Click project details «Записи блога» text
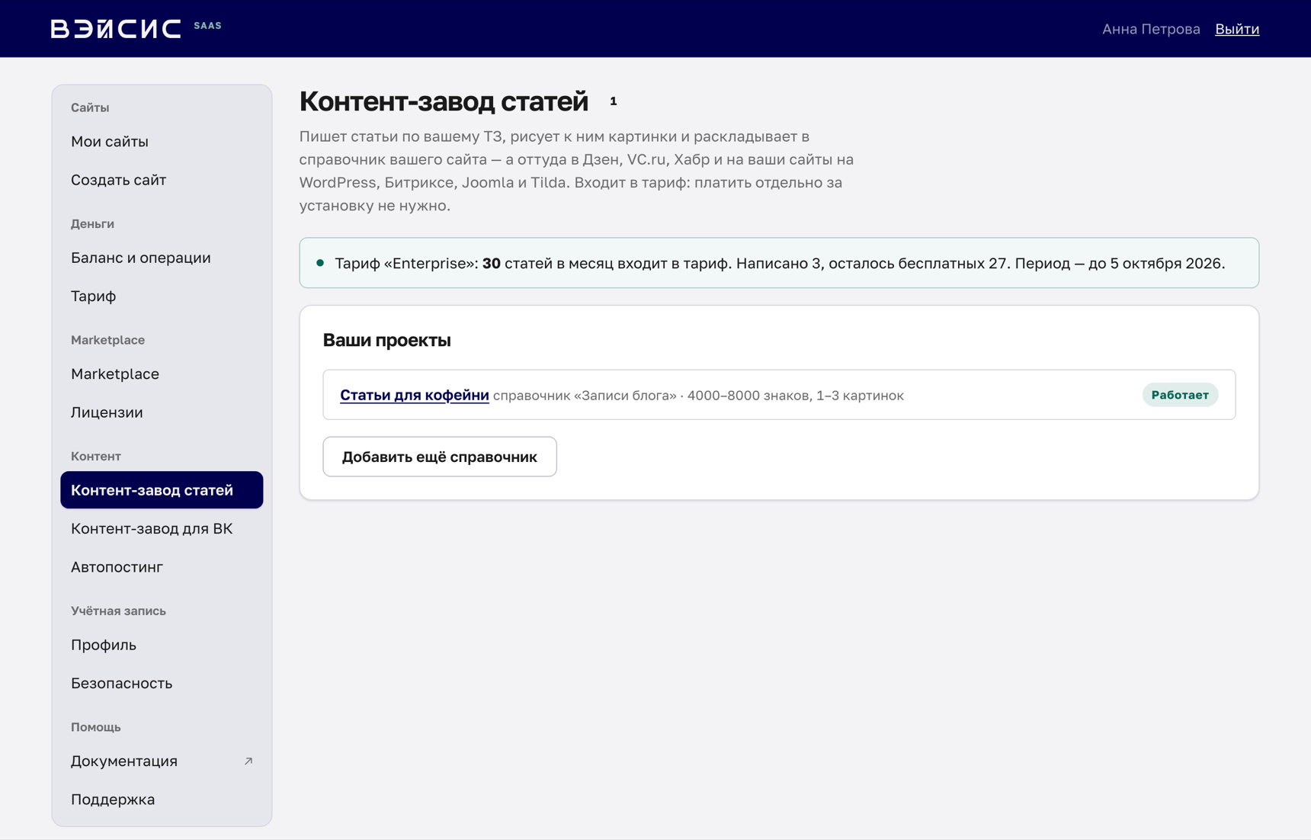 [x=698, y=396]
